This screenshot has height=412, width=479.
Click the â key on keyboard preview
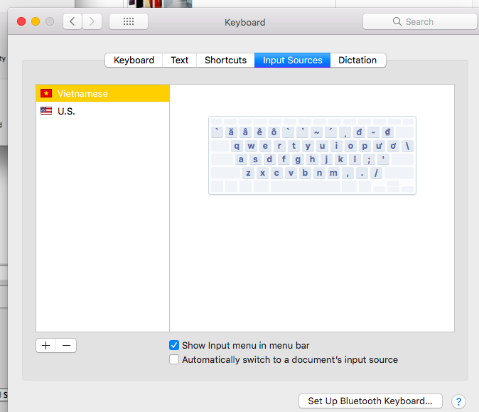[245, 132]
